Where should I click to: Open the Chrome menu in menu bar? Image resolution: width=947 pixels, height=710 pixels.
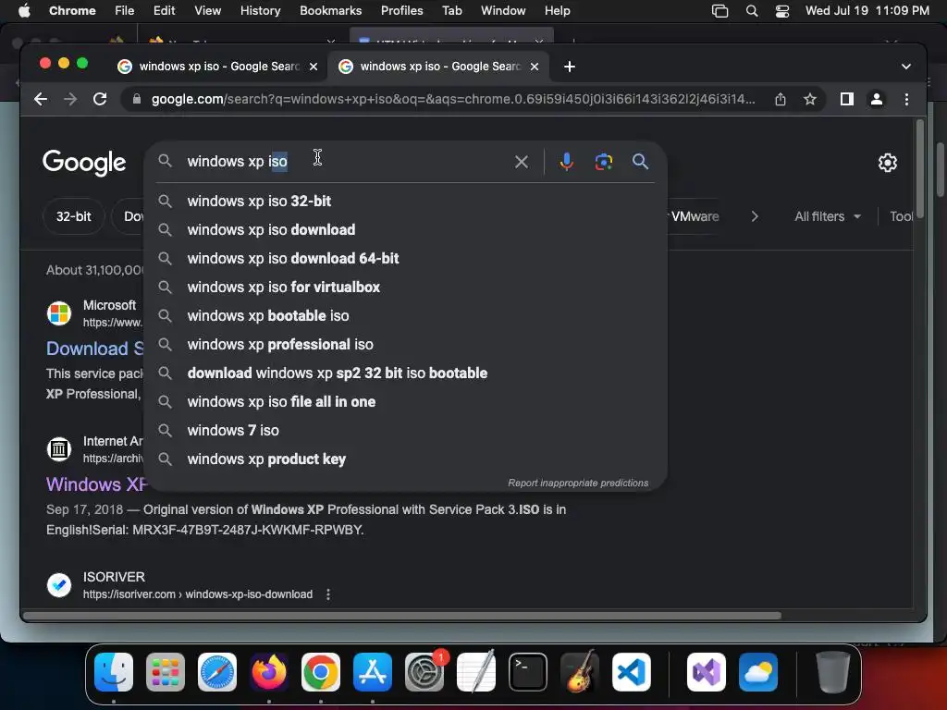[x=72, y=10]
